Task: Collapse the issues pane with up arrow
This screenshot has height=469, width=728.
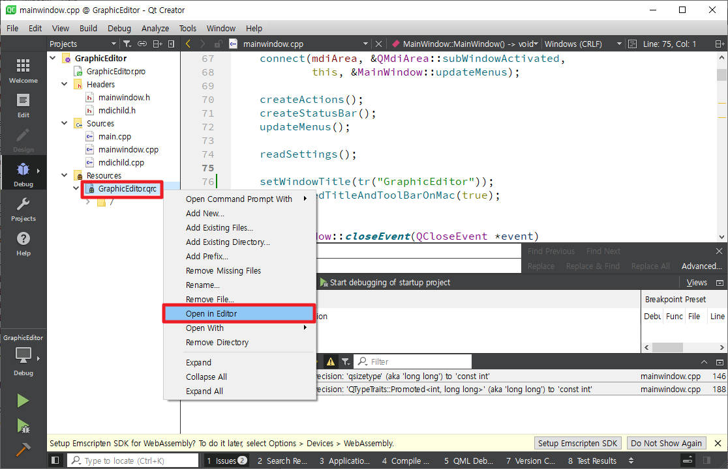Action: [x=705, y=362]
